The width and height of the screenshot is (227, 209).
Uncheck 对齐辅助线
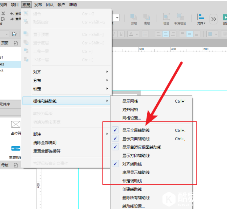151,164
